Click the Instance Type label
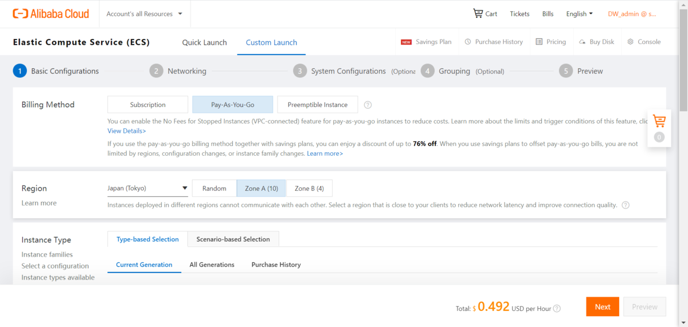 pyautogui.click(x=46, y=240)
